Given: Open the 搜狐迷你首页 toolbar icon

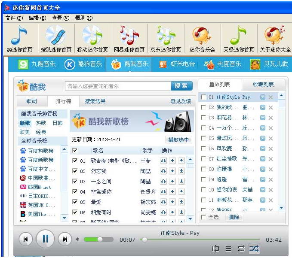Looking at the screenshot, I should pos(56,39).
